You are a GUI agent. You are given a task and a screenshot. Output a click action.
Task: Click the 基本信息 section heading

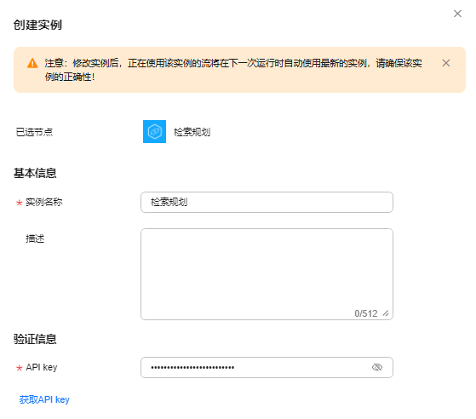click(35, 173)
